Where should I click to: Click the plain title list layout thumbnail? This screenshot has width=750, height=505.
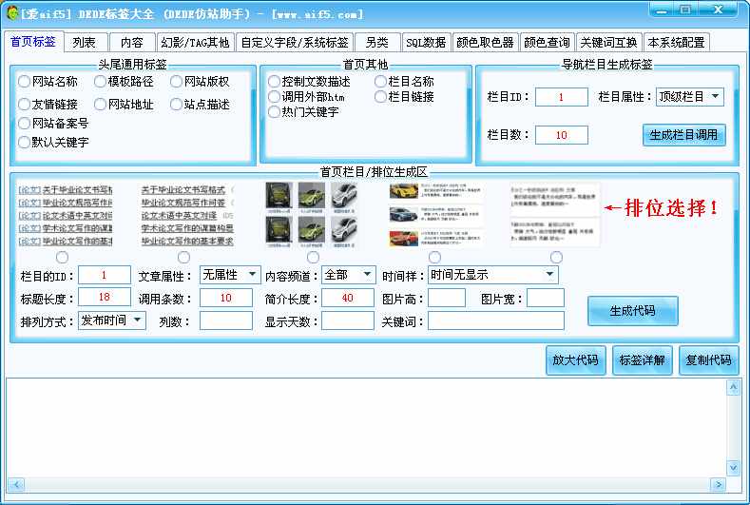click(187, 215)
